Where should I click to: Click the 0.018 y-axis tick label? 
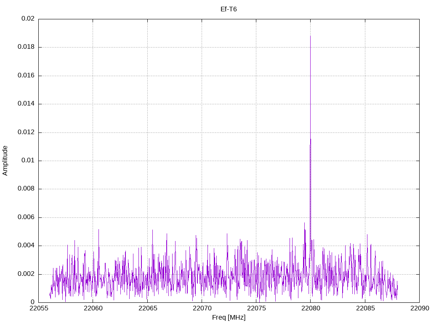(26, 47)
